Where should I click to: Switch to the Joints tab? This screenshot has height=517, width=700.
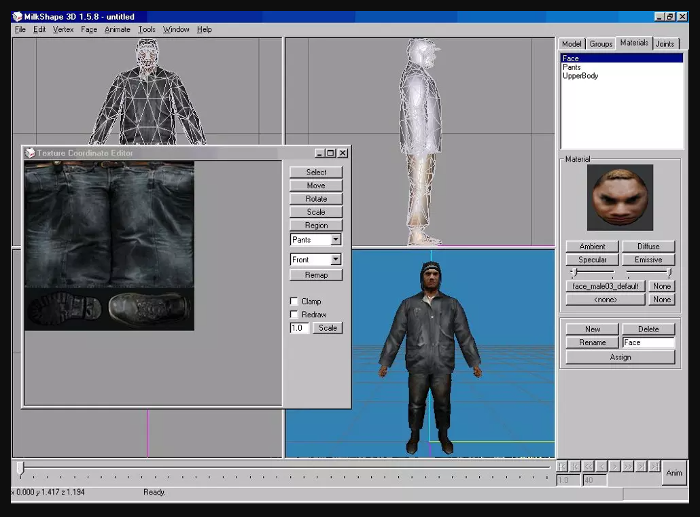tap(665, 43)
